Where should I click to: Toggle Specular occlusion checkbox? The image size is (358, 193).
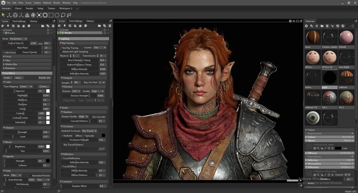(84, 136)
